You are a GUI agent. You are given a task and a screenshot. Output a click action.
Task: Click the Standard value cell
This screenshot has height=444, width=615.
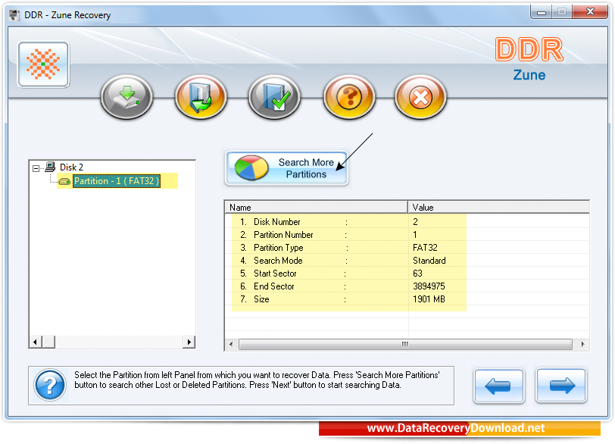[429, 261]
